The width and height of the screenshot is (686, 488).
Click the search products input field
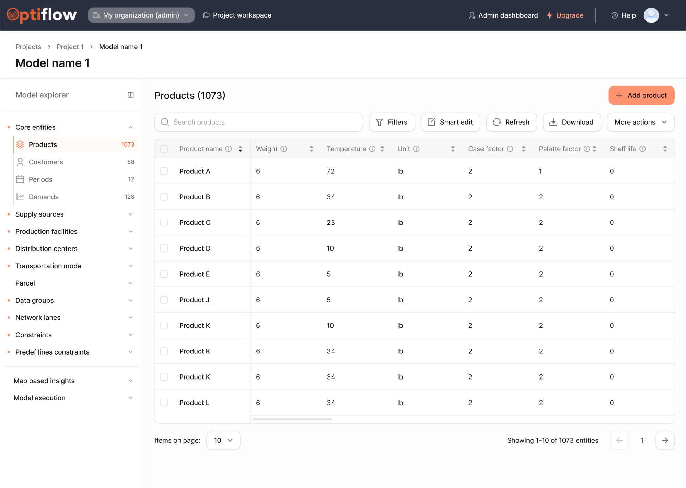258,122
